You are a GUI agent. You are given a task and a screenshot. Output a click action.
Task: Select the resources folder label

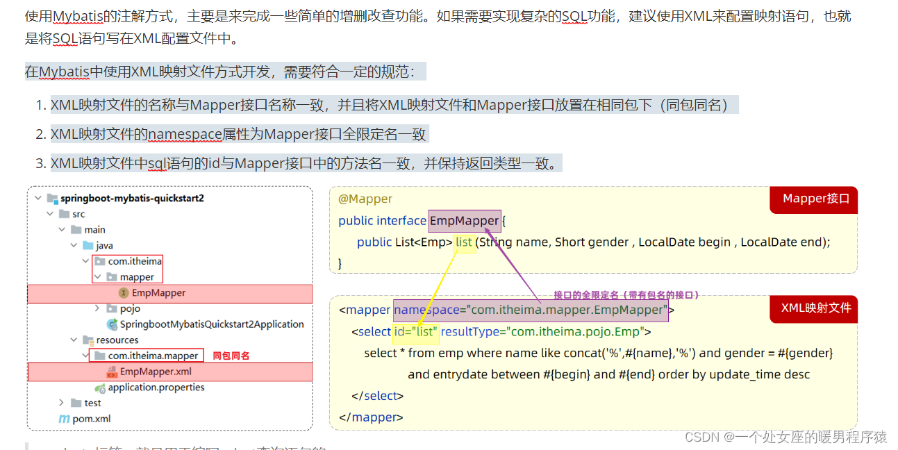coord(117,340)
